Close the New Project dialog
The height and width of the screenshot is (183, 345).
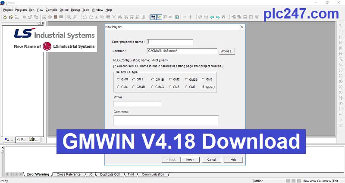click(x=241, y=27)
